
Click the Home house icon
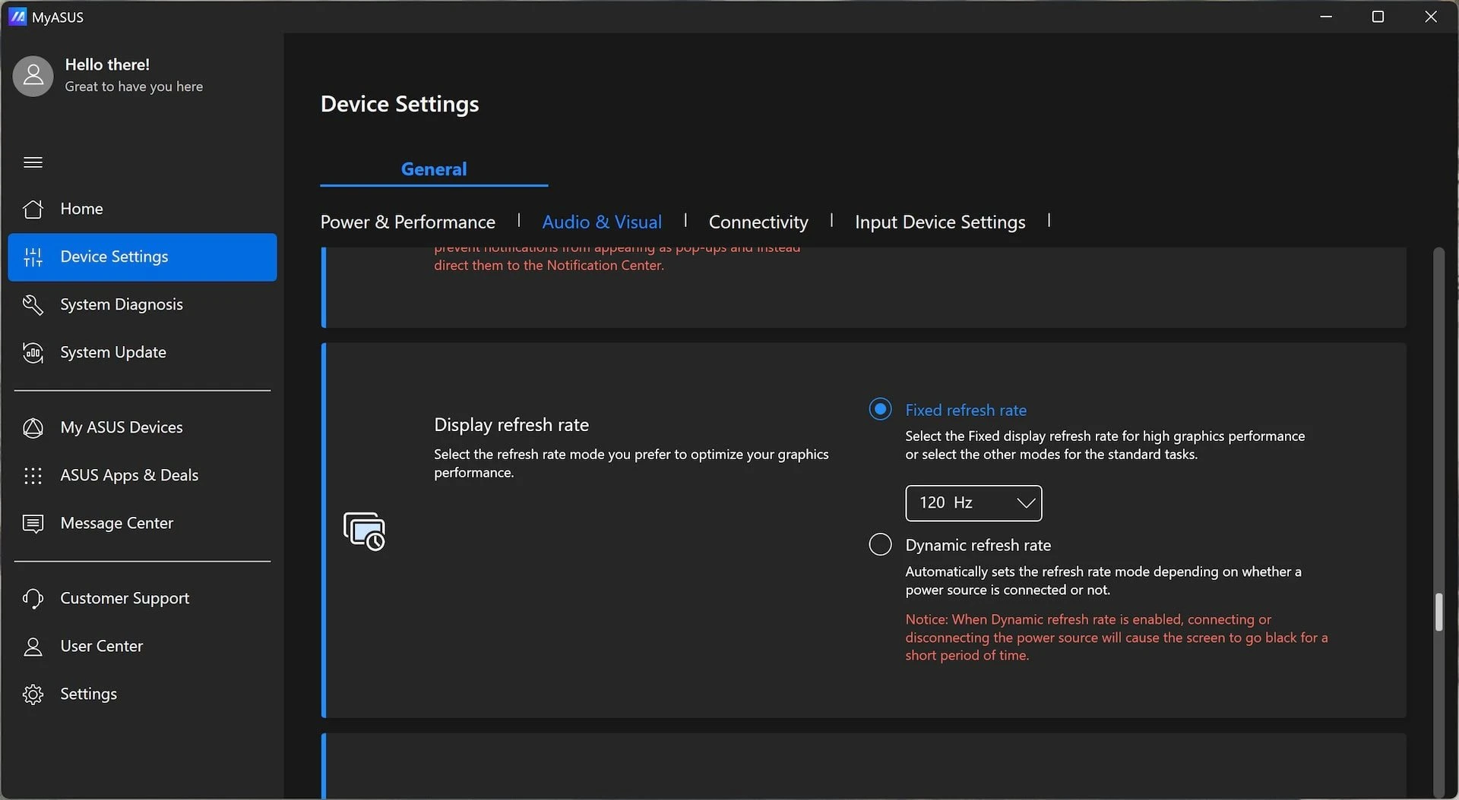(x=33, y=209)
